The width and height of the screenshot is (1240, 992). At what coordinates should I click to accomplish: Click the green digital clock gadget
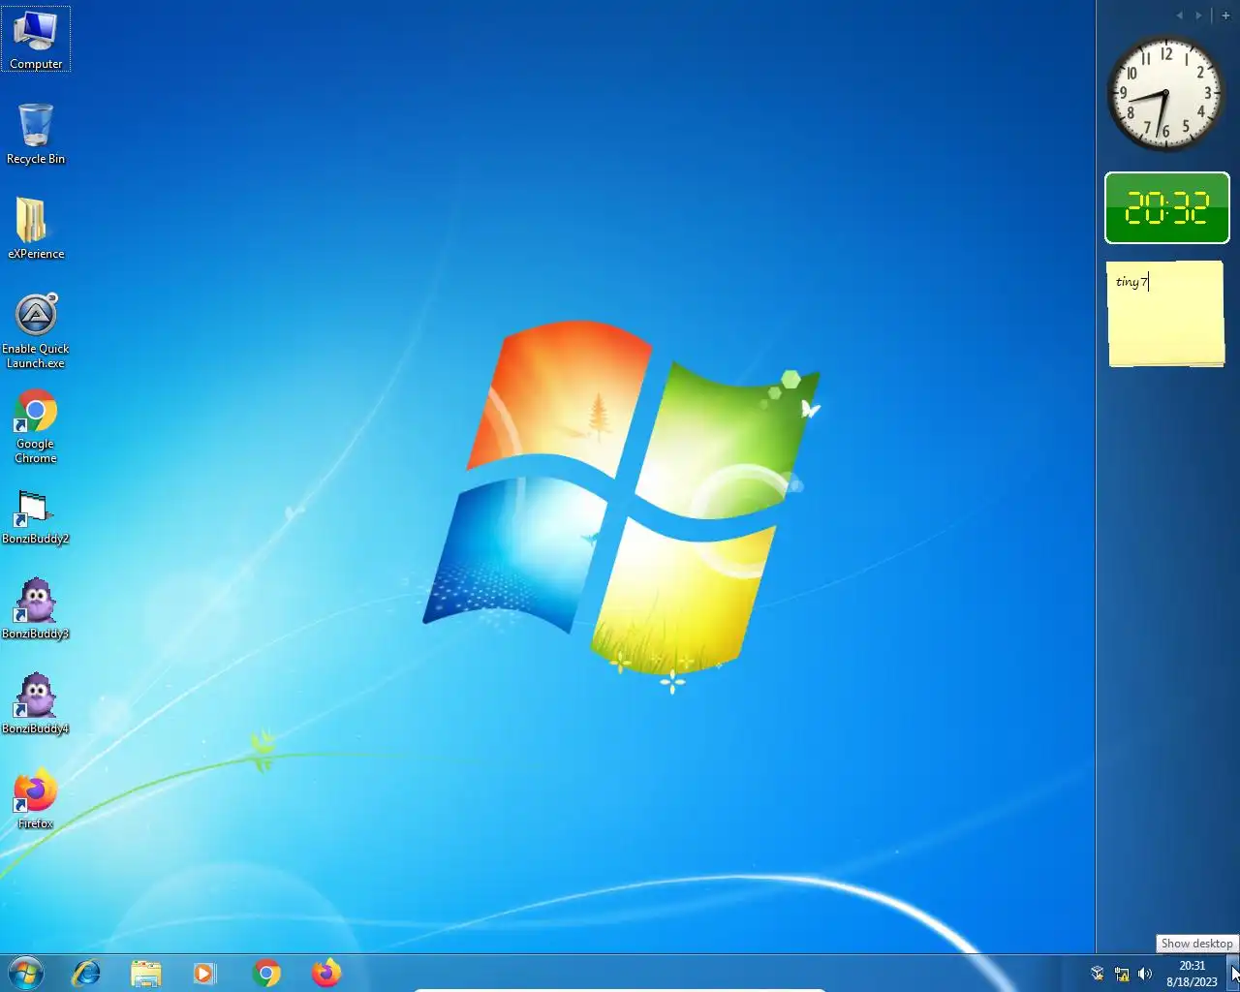coord(1167,207)
